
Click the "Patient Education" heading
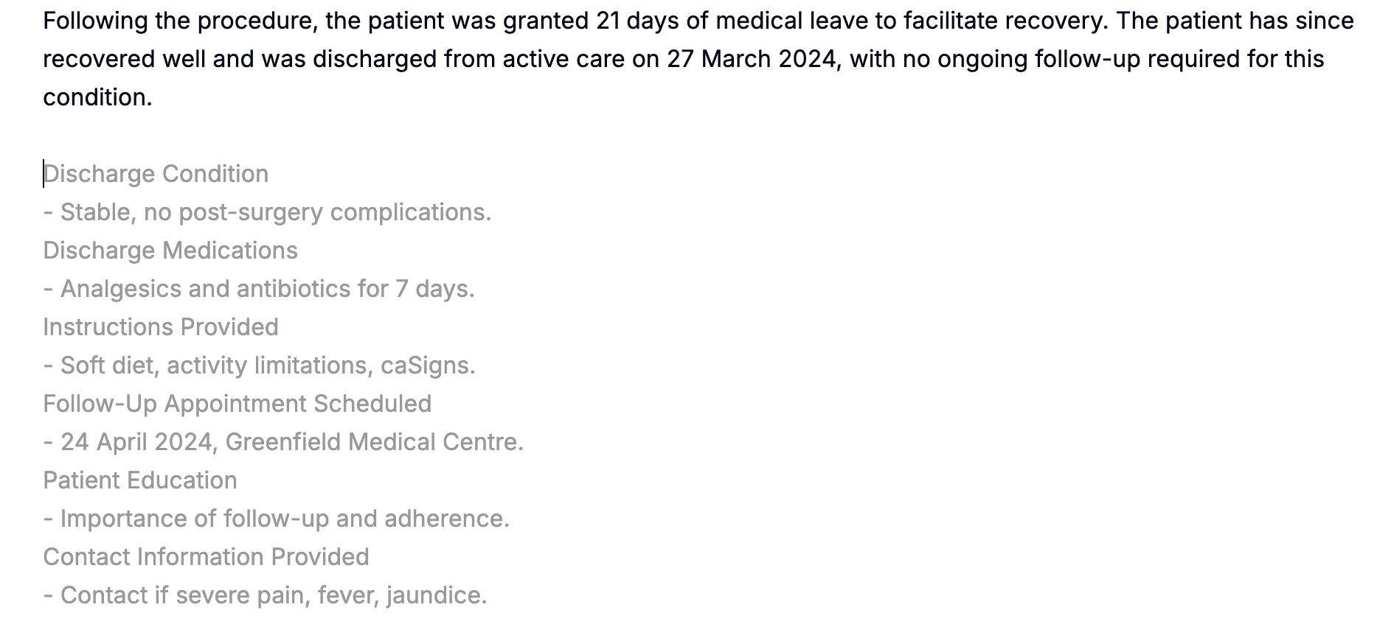tap(140, 480)
